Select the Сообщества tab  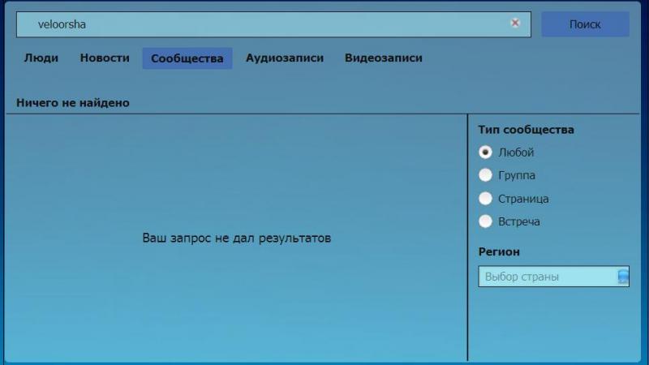pos(187,58)
